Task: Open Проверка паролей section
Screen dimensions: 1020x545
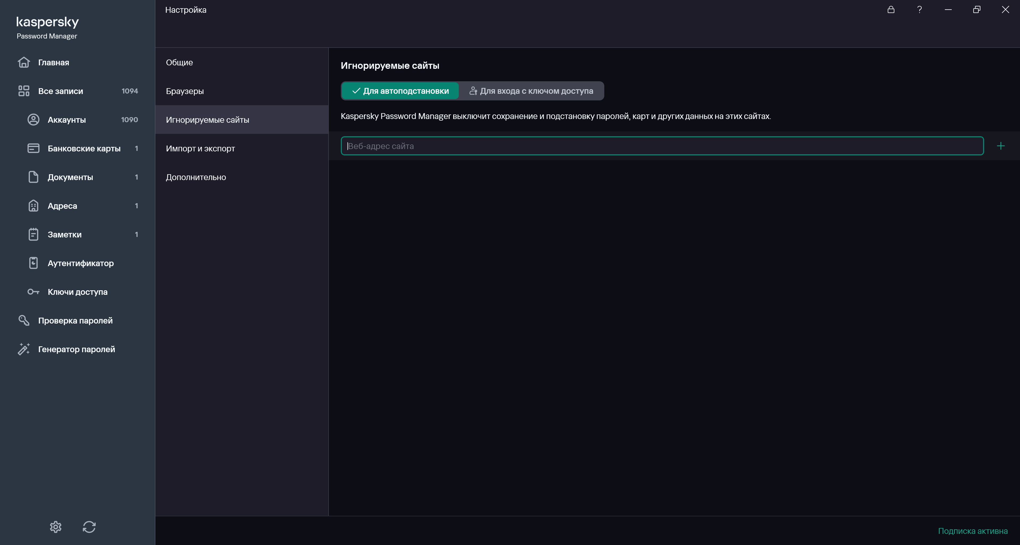Action: (75, 321)
